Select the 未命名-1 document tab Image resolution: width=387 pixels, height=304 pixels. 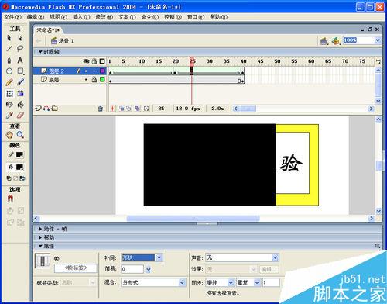(48, 30)
